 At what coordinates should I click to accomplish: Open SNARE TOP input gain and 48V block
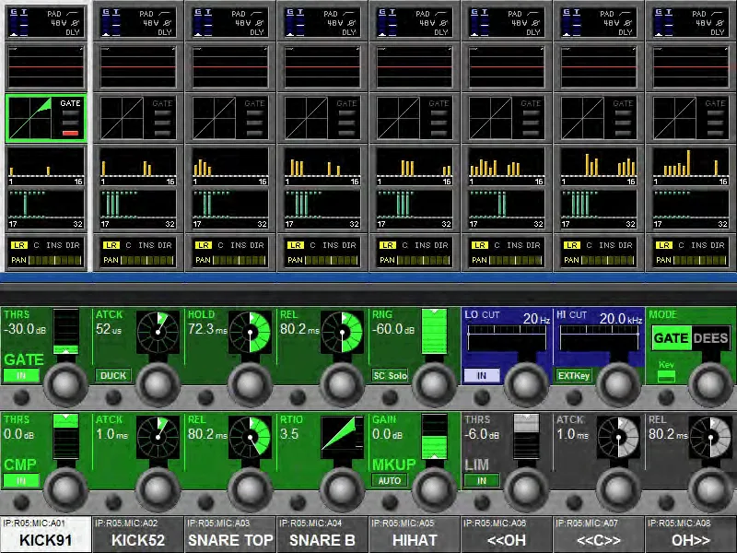pos(229,21)
